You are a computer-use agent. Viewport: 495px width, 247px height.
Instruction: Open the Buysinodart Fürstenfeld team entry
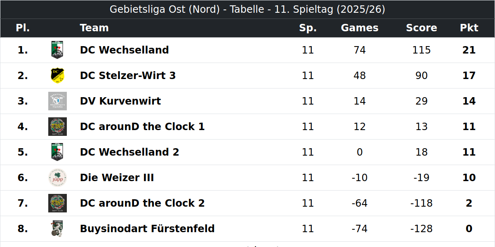point(147,228)
